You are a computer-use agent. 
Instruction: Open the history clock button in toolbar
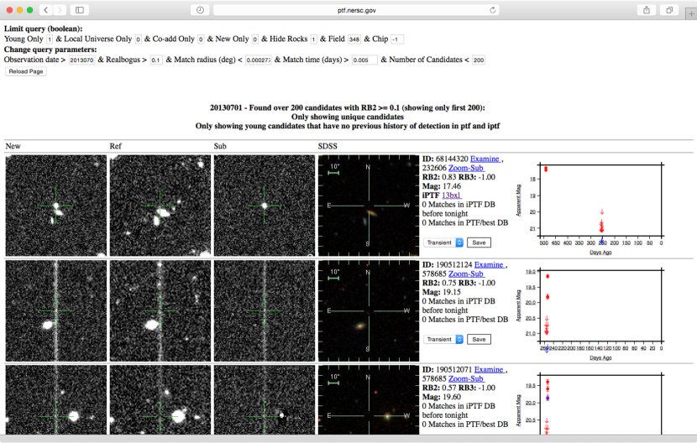[x=200, y=10]
